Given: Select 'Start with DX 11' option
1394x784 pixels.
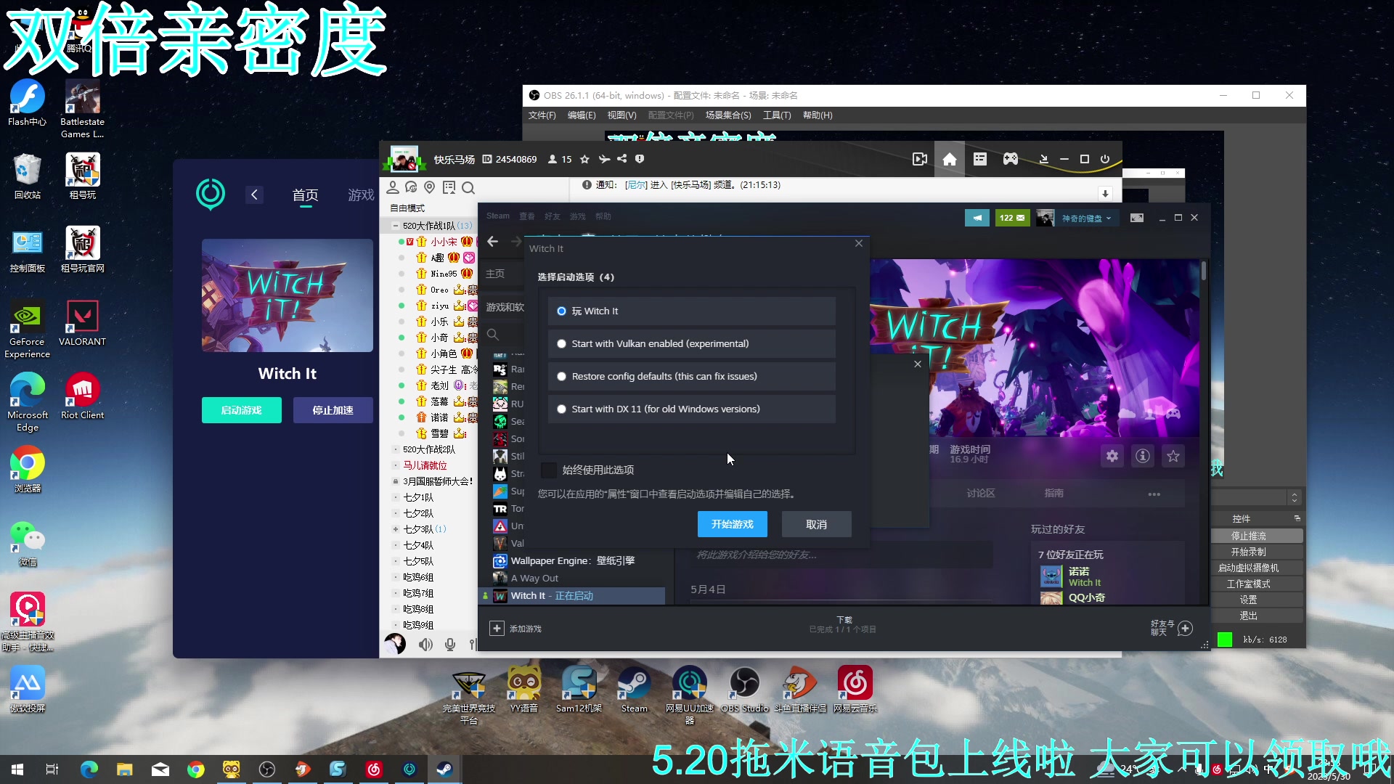Looking at the screenshot, I should (562, 409).
